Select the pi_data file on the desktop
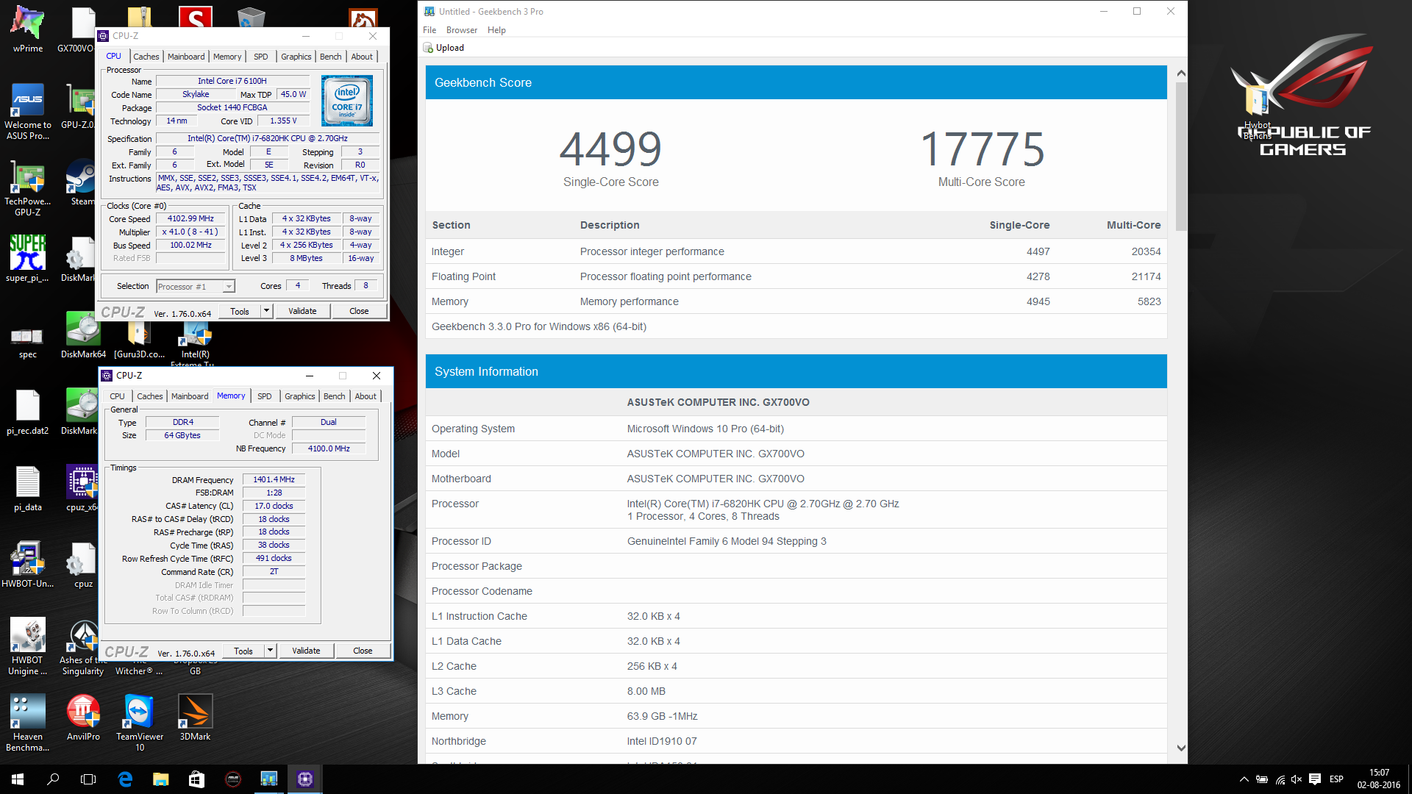 (x=27, y=489)
